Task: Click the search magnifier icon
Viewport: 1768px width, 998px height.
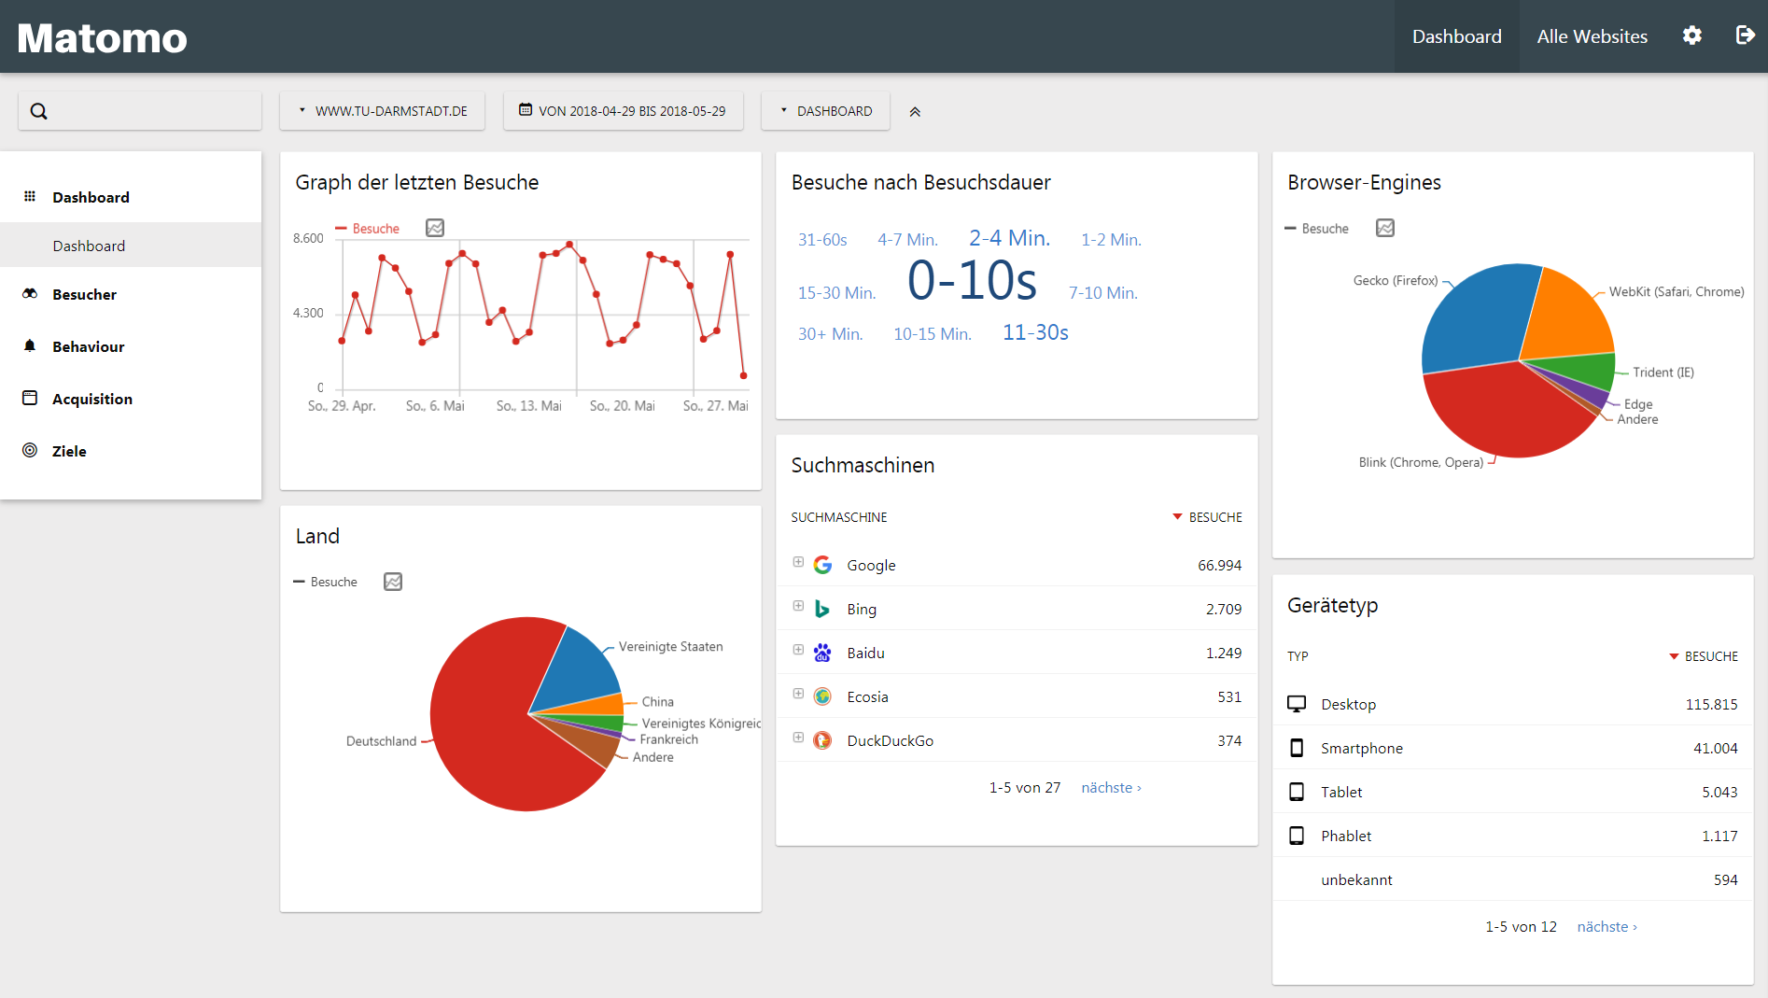Action: click(38, 111)
